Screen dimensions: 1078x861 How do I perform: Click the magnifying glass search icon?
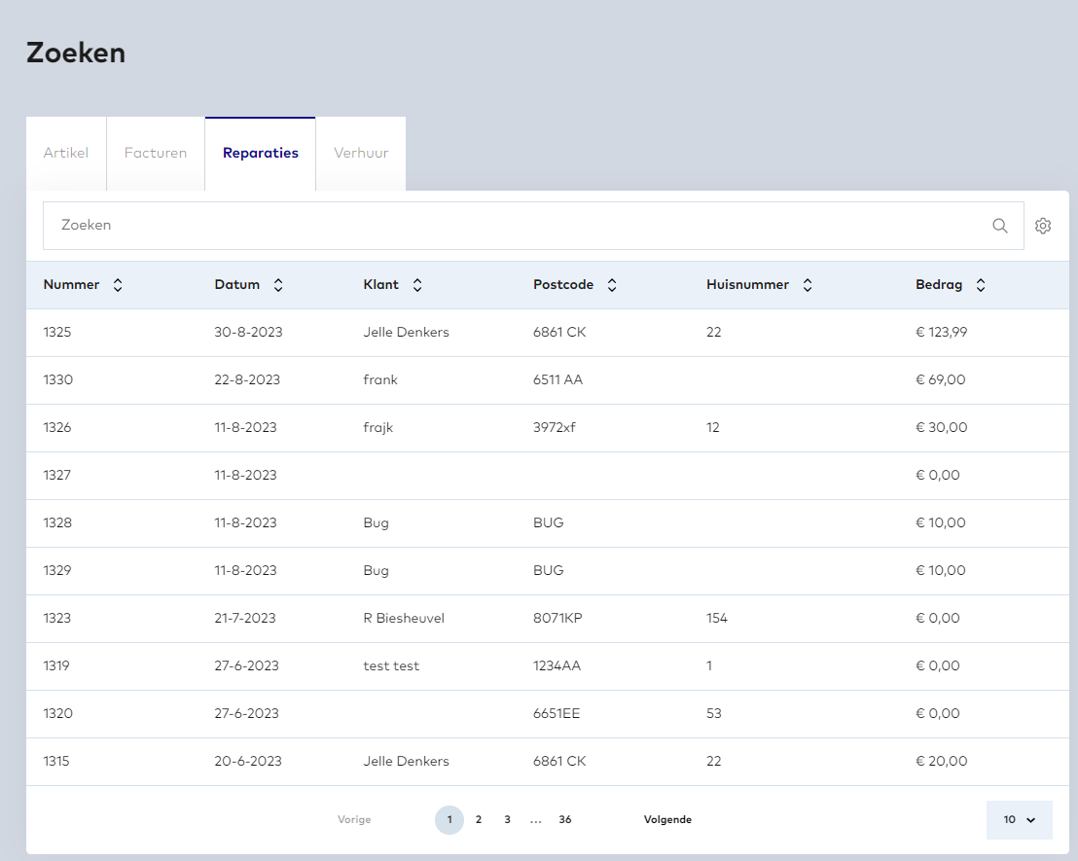pos(999,226)
